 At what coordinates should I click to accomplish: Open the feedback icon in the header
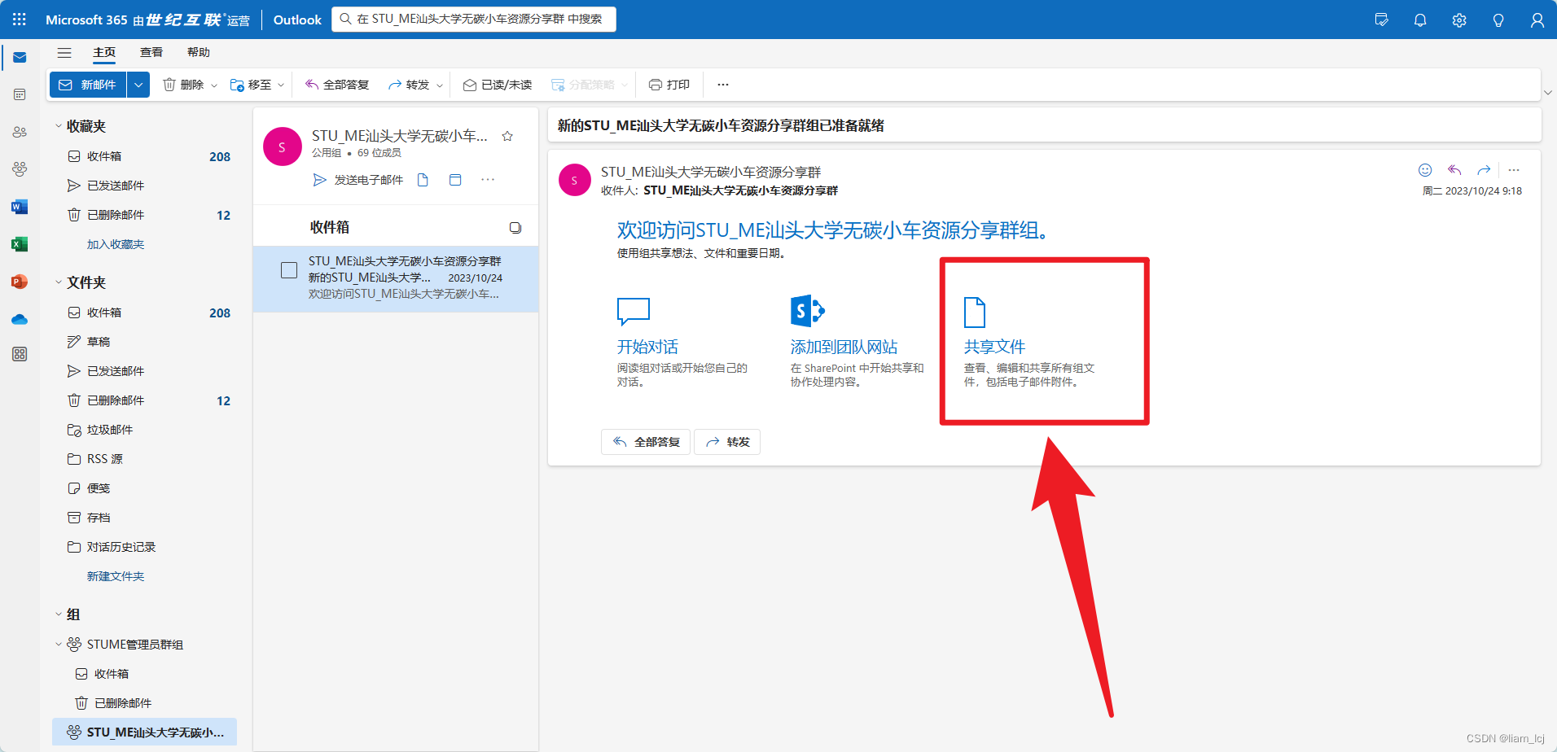click(1381, 20)
